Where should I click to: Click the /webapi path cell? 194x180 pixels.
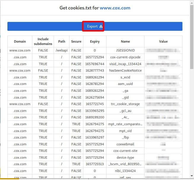(62, 50)
